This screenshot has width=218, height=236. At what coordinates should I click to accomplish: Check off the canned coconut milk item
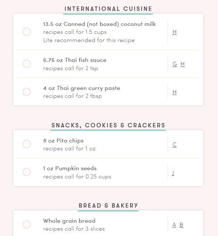tap(27, 32)
